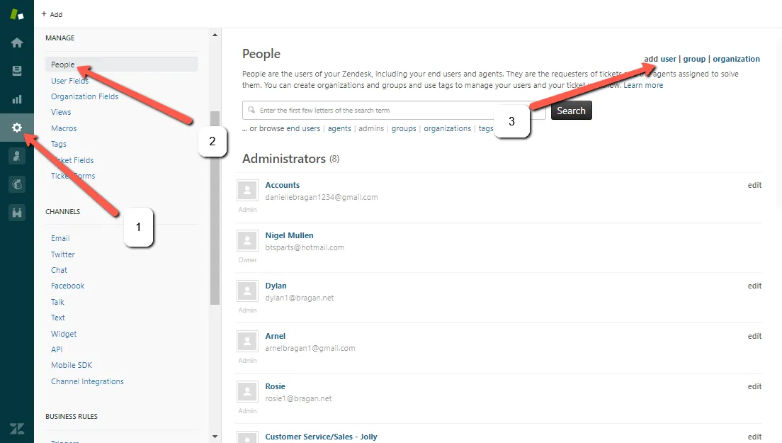Click the sidebar scroll up arrow

[x=215, y=35]
